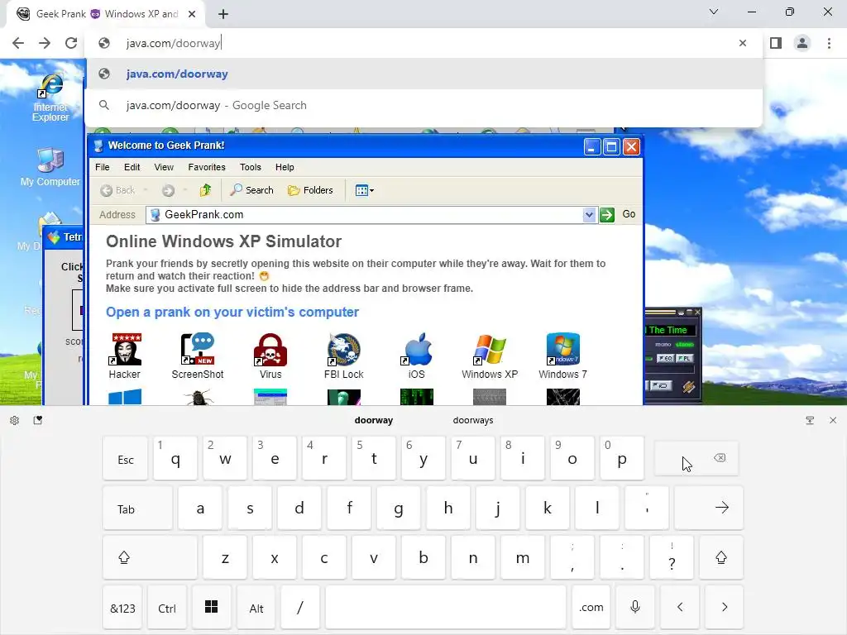
Task: Launch the Virus prank icon
Action: (270, 356)
